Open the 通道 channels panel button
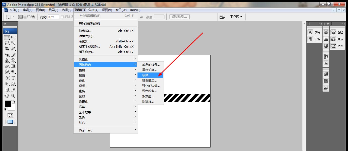Screen dimensions: 348x151 point(337,39)
